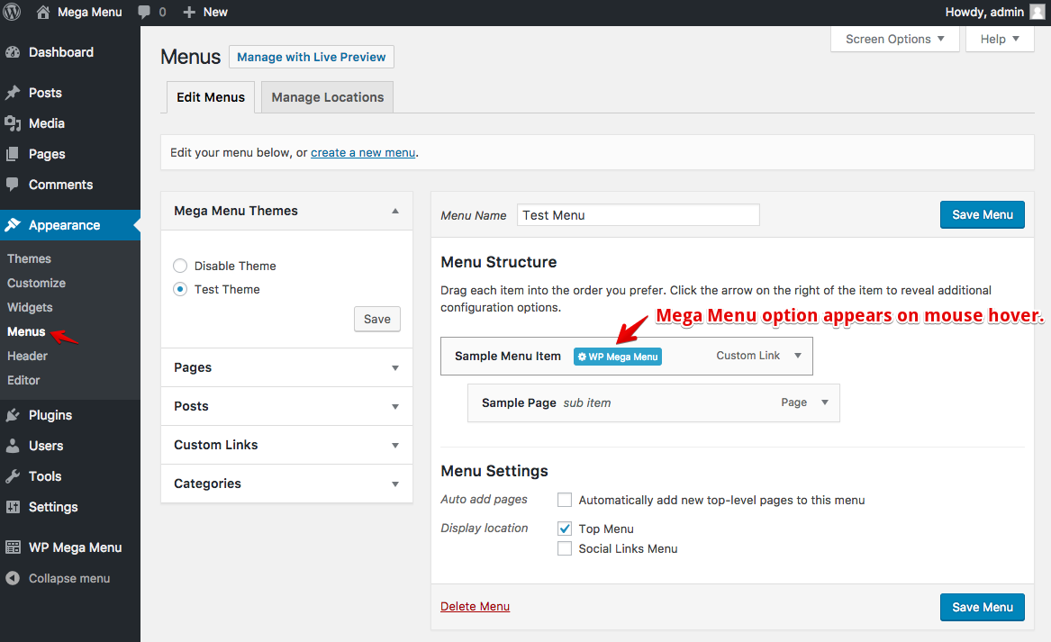1051x642 pixels.
Task: Expand the Custom Links panel
Action: (x=394, y=446)
